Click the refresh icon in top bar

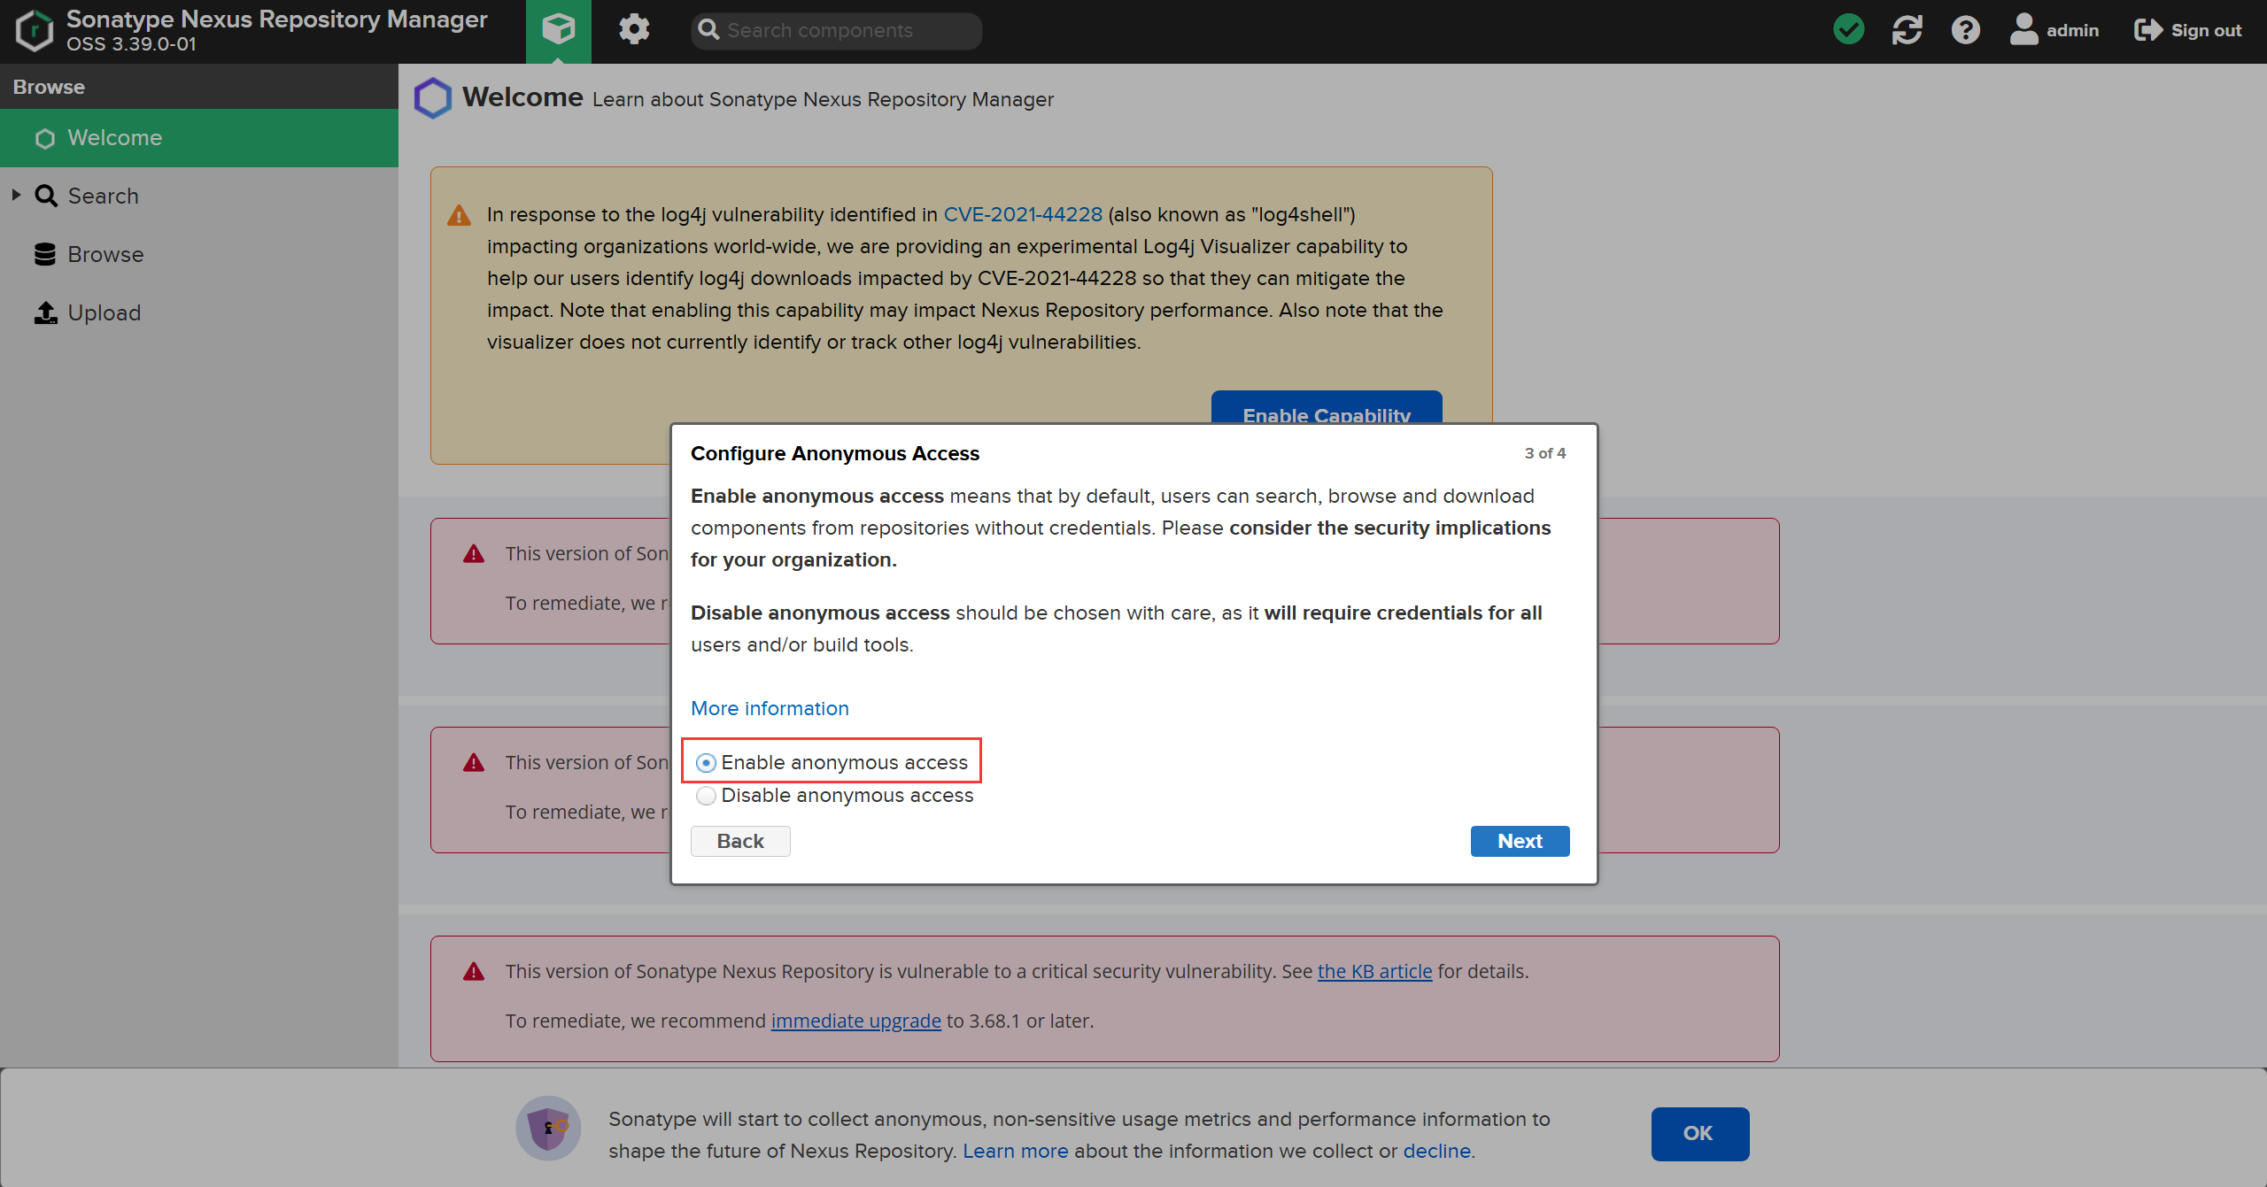point(1907,30)
